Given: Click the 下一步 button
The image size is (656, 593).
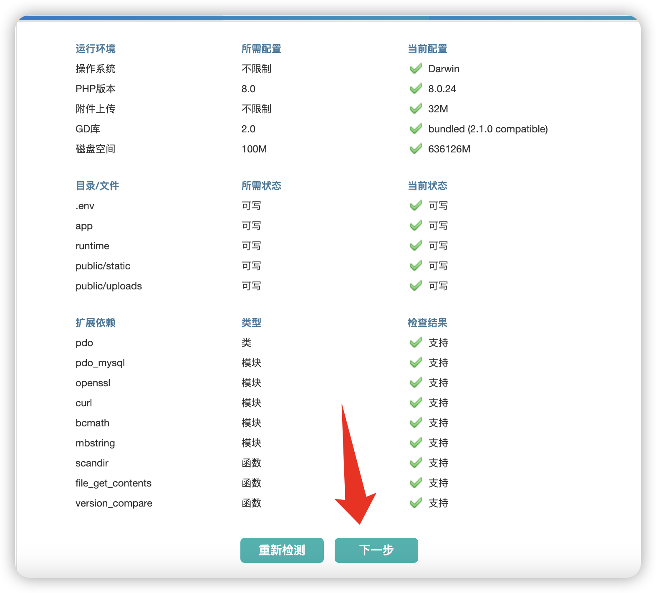Looking at the screenshot, I should point(376,550).
